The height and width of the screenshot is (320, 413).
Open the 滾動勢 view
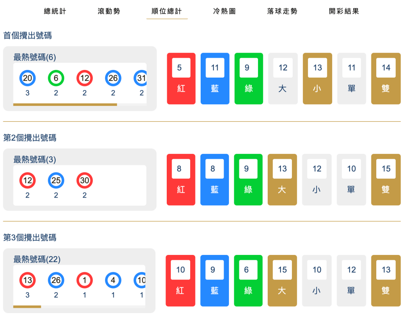pos(109,11)
